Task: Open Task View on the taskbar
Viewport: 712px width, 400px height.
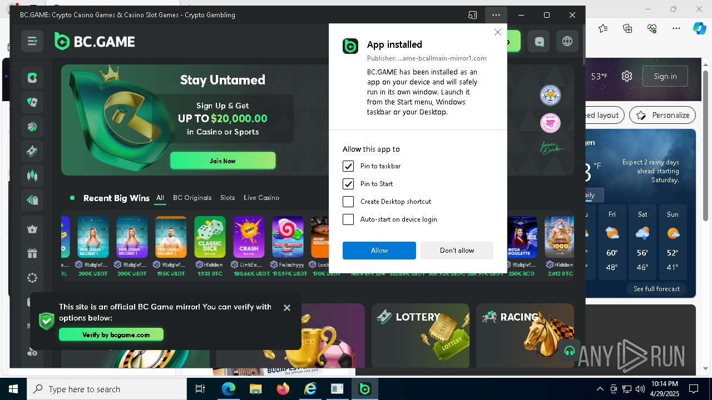Action: [200, 389]
